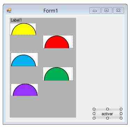130x127 pixels.
Task: Click bottom-middle resize handle of activar button
Action: tap(107, 118)
